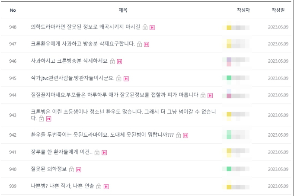
Task: Open post titled 의학드라마라면 잘못된 정보로 왜곡시키지 마시길
Action: 85,27
